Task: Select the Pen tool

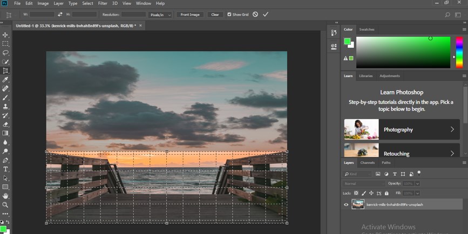Action: [x=5, y=160]
